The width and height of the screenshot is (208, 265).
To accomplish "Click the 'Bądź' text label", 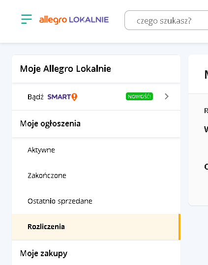I will (x=35, y=97).
